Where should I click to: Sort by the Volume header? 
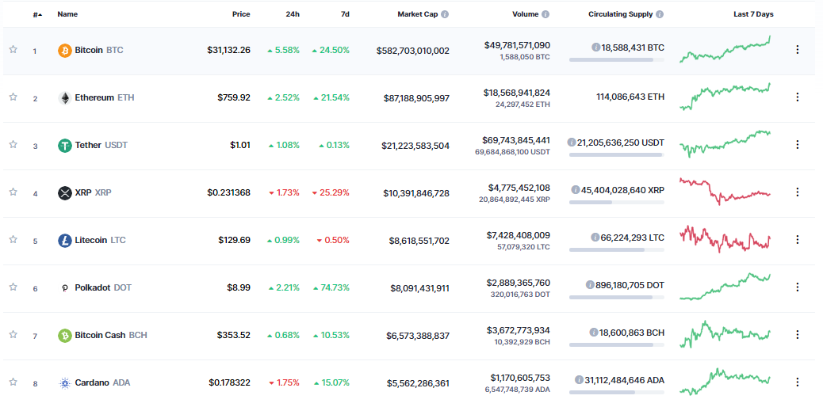pyautogui.click(x=526, y=14)
